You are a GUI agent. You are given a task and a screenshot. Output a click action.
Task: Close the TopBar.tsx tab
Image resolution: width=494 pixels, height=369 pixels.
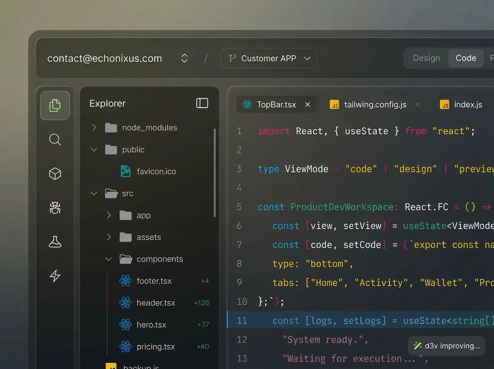click(x=308, y=105)
